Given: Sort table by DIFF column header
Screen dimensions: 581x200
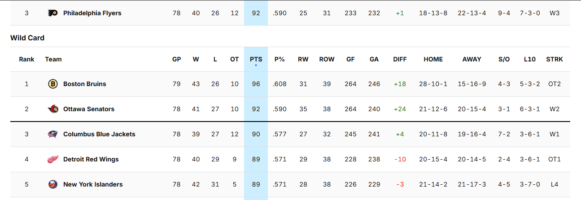Looking at the screenshot, I should click(x=400, y=59).
